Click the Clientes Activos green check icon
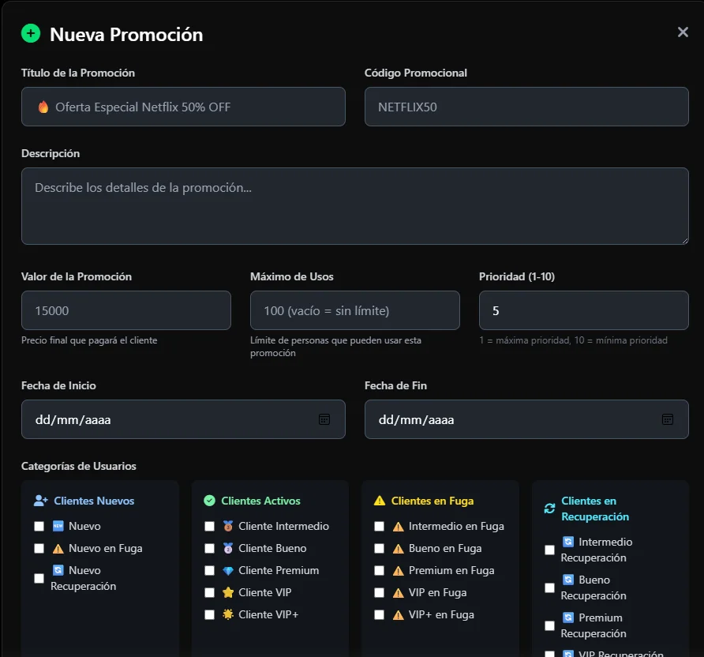The width and height of the screenshot is (704, 657). [x=209, y=501]
